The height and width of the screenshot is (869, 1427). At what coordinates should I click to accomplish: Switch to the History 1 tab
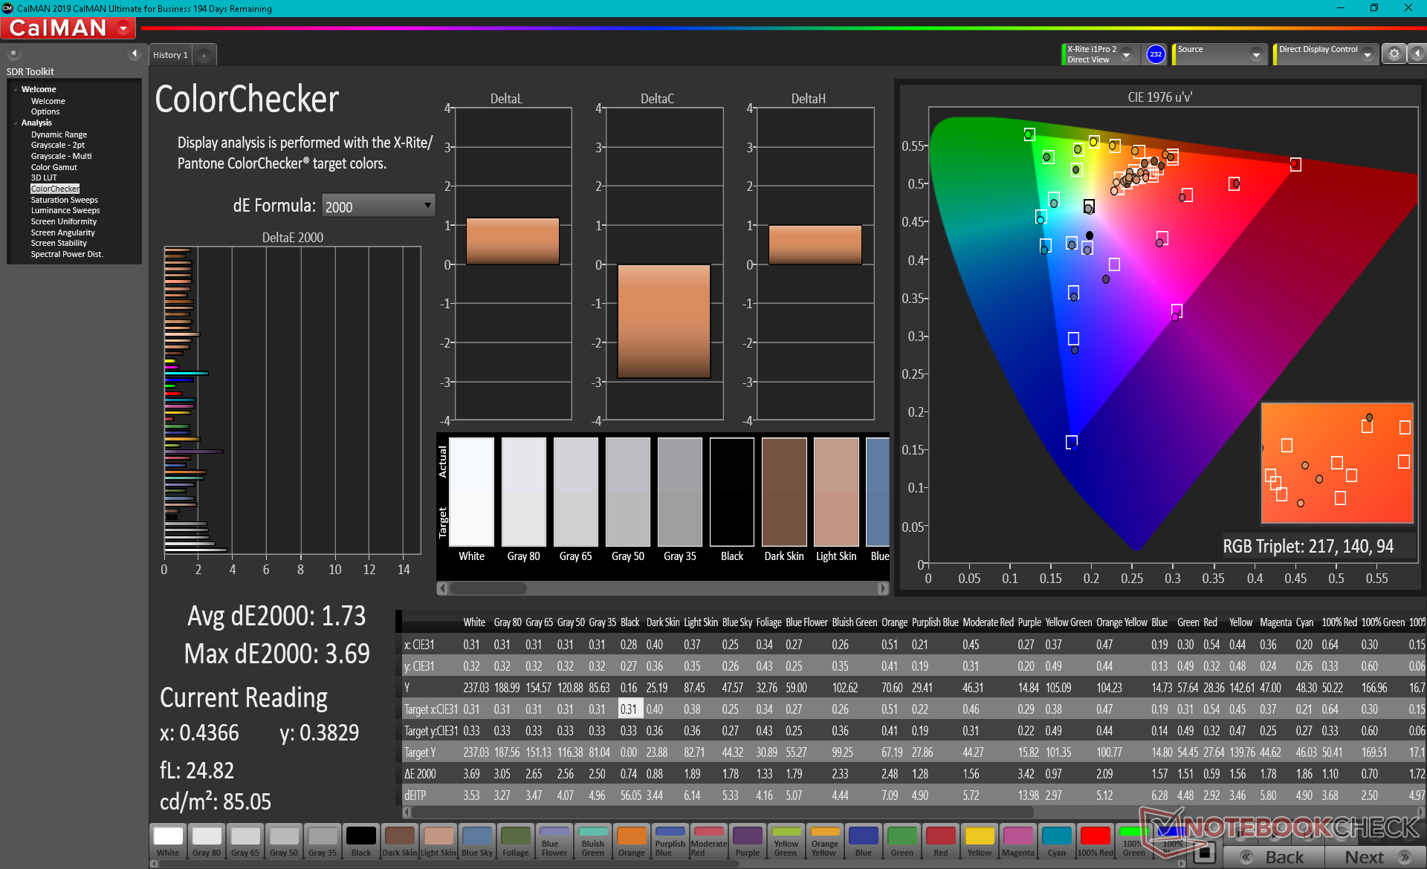(x=170, y=55)
